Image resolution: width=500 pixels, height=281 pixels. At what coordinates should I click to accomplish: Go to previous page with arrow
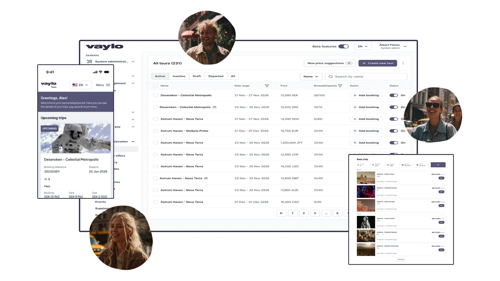tap(281, 213)
